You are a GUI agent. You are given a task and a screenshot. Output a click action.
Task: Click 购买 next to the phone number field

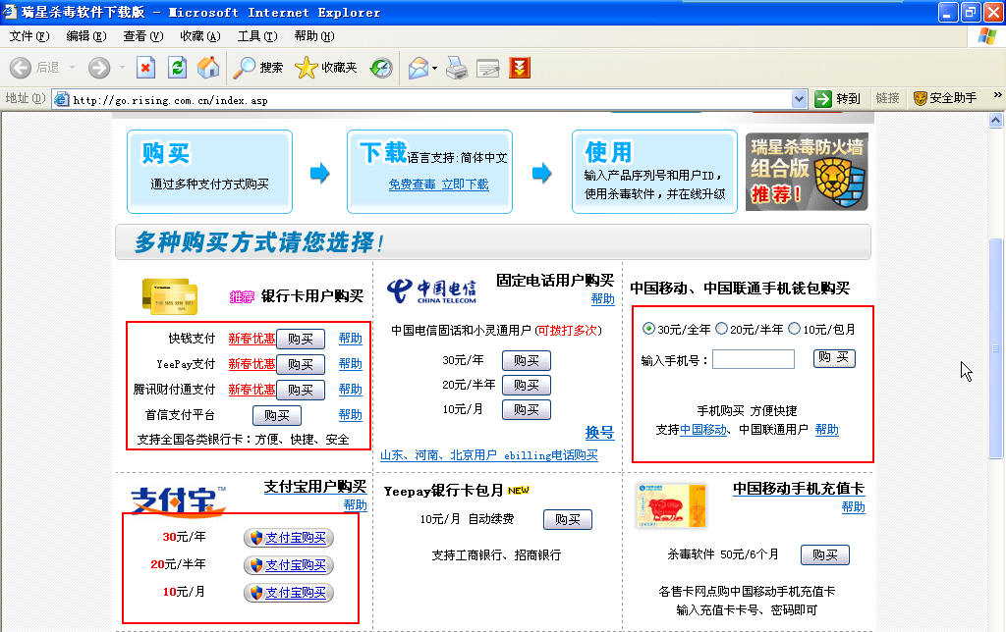[834, 357]
